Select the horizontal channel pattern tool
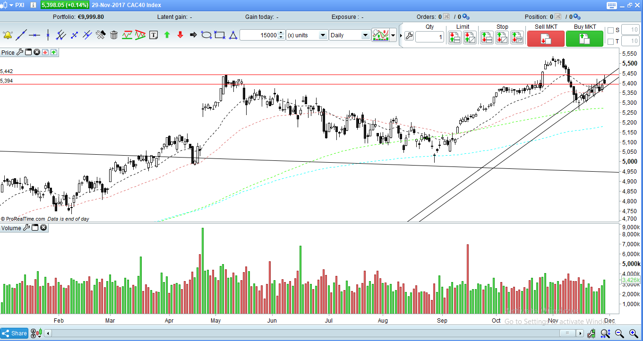This screenshot has height=341, width=643. click(x=127, y=35)
